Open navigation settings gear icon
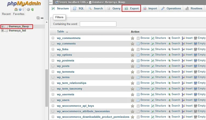 click(28, 9)
